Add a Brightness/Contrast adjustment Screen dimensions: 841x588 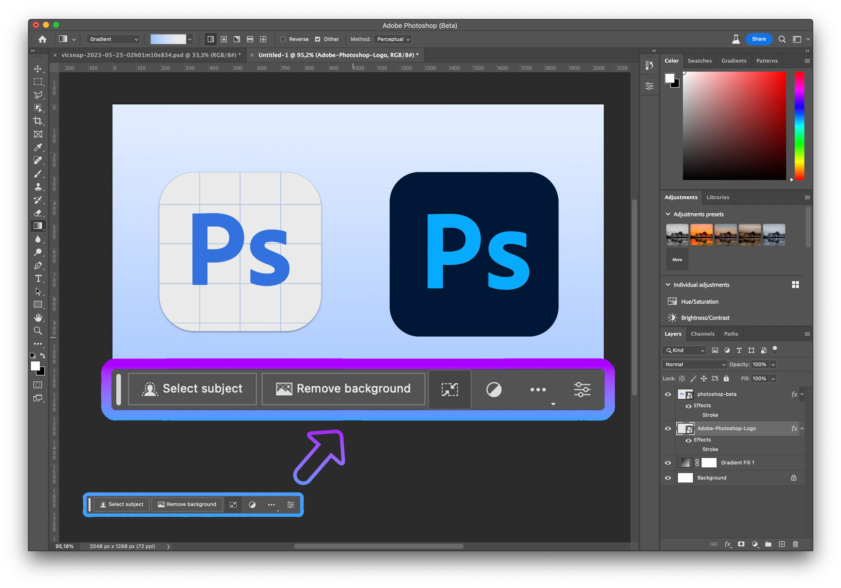coord(699,318)
